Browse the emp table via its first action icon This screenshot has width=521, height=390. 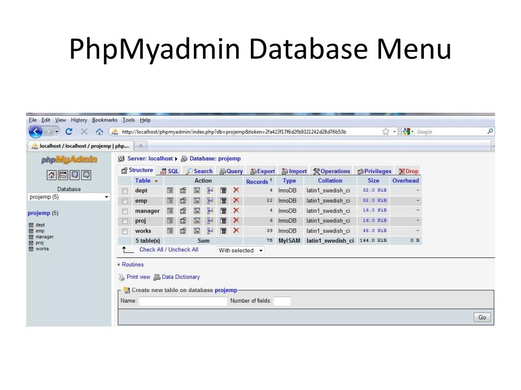170,201
